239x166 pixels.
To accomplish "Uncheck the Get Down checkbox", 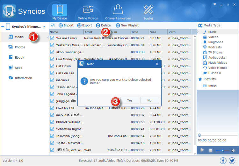I will (x=52, y=66).
